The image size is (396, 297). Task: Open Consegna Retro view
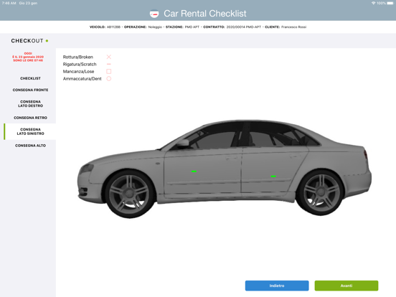tap(30, 118)
